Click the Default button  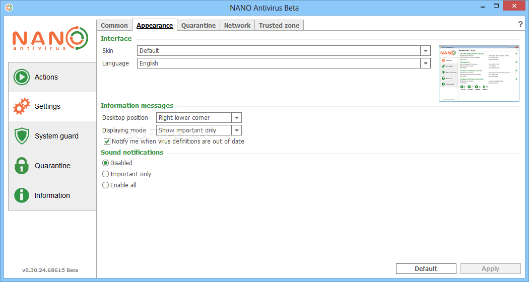(426, 268)
